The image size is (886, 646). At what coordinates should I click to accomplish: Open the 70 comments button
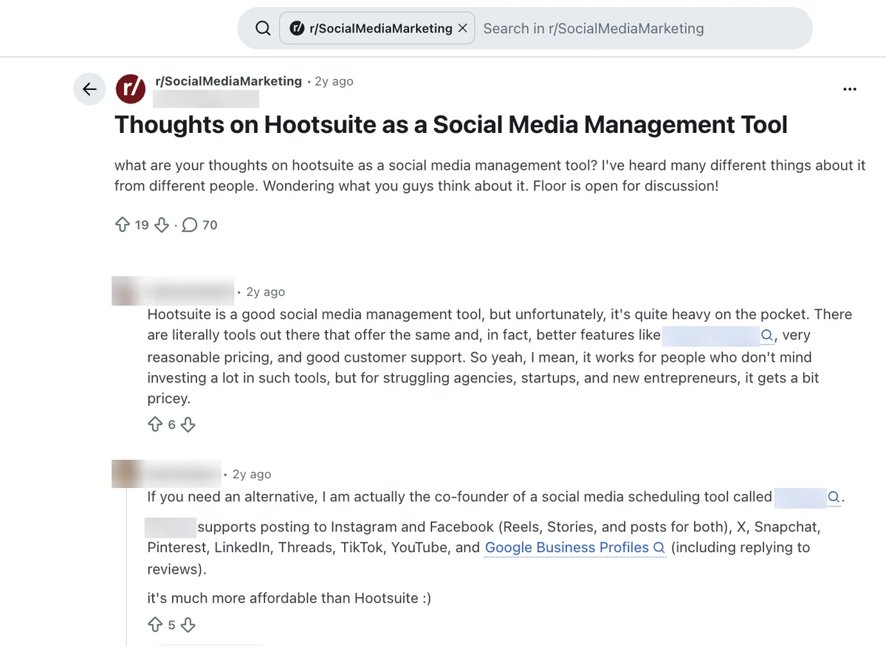pyautogui.click(x=199, y=224)
